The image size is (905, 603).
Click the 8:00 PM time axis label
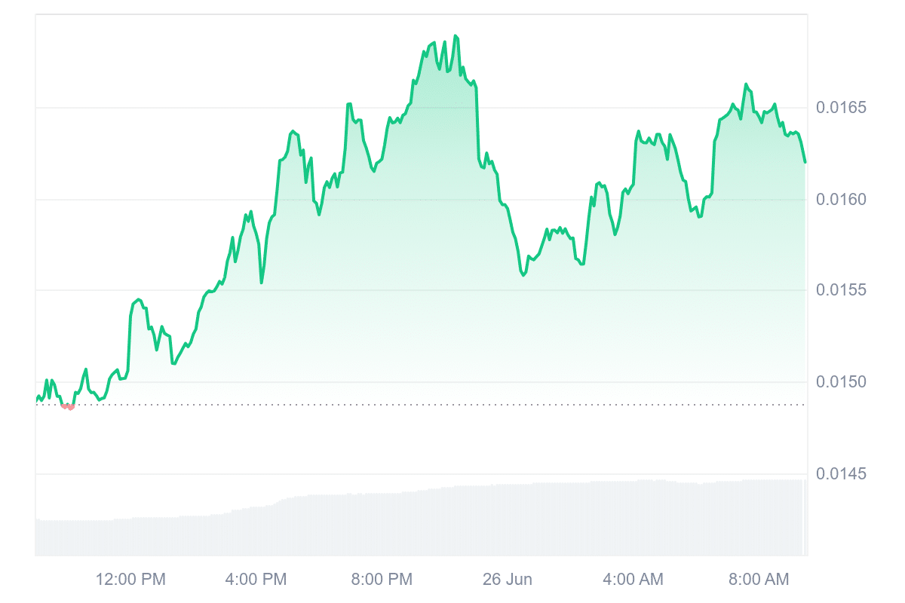pyautogui.click(x=381, y=580)
